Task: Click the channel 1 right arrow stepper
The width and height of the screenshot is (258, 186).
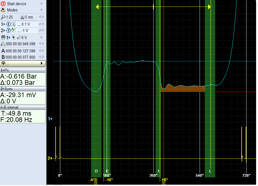Action: click(x=43, y=24)
